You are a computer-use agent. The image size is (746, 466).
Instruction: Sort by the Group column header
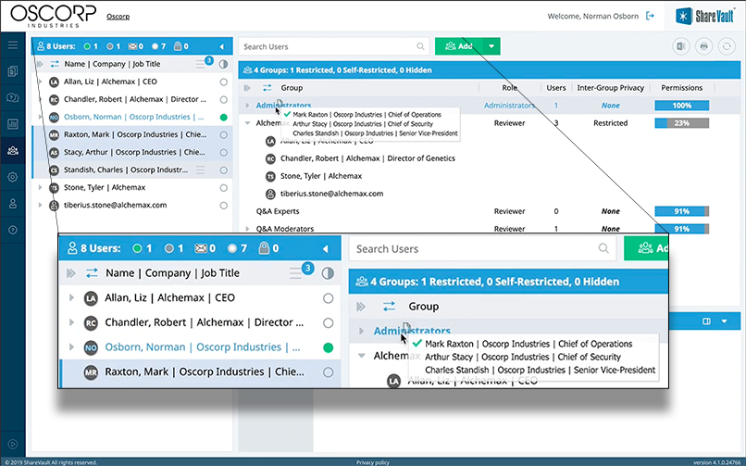(x=292, y=88)
